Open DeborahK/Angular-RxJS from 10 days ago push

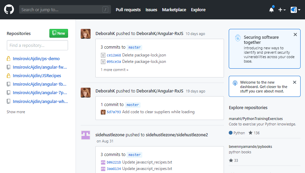[x=160, y=33]
